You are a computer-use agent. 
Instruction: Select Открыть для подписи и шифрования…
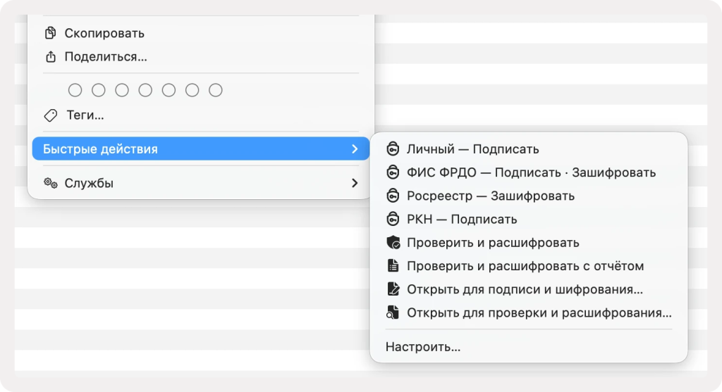(529, 289)
